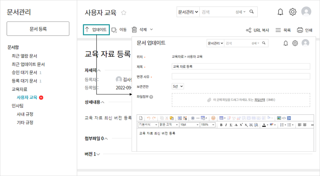Select the 인사팀 folder in sidebar

[17, 106]
